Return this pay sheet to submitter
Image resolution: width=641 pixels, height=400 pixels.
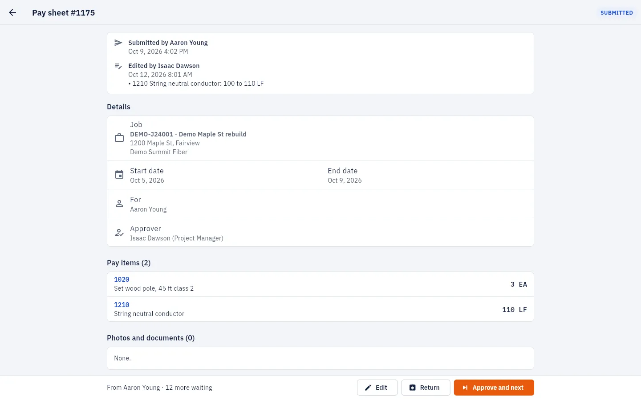click(x=426, y=388)
